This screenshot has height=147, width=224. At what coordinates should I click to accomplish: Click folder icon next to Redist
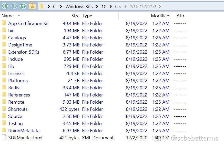pos(4,88)
